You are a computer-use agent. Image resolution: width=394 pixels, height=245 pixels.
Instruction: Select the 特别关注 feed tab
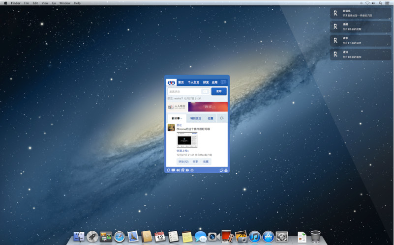click(x=195, y=118)
